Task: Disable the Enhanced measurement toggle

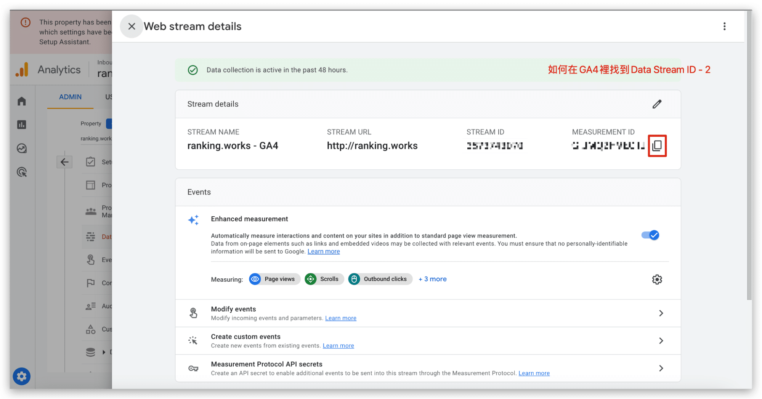Action: click(650, 235)
